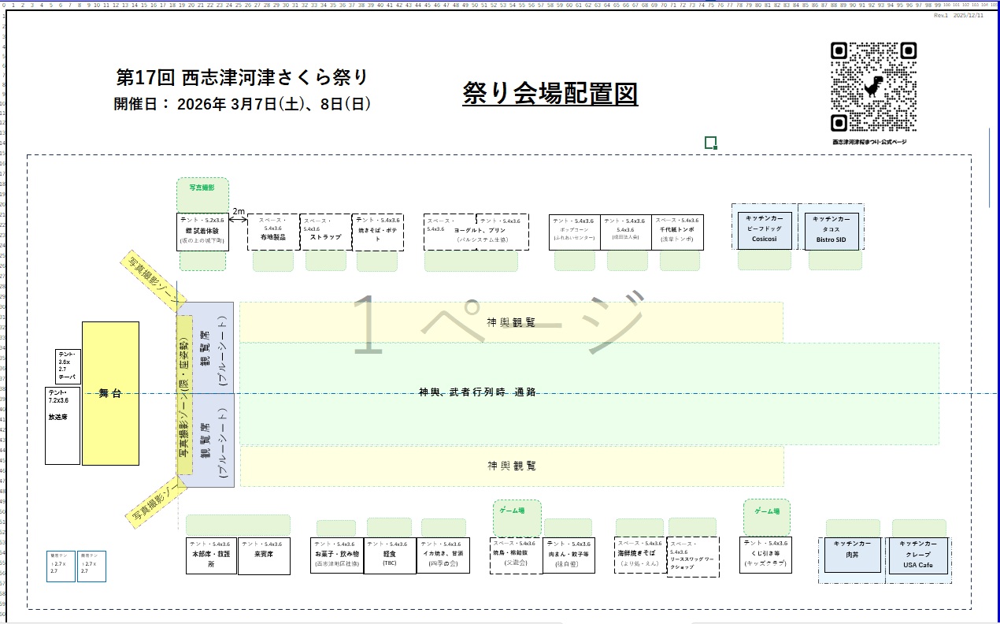Click the 放送席 tent box
1000x624 pixels.
(x=62, y=425)
